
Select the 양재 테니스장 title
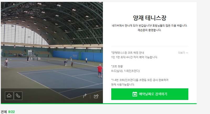pos(150,18)
